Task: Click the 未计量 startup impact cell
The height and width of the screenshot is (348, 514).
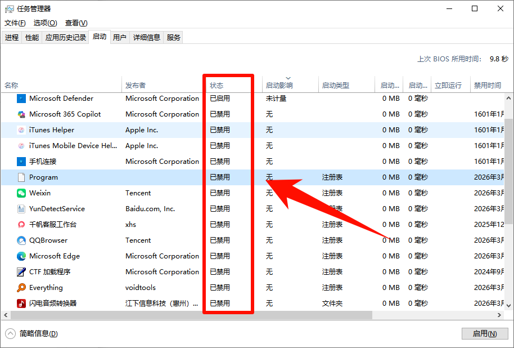Action: point(276,99)
